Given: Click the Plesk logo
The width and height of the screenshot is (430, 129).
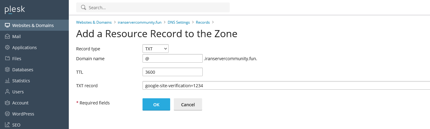Looking at the screenshot, I should tap(15, 10).
